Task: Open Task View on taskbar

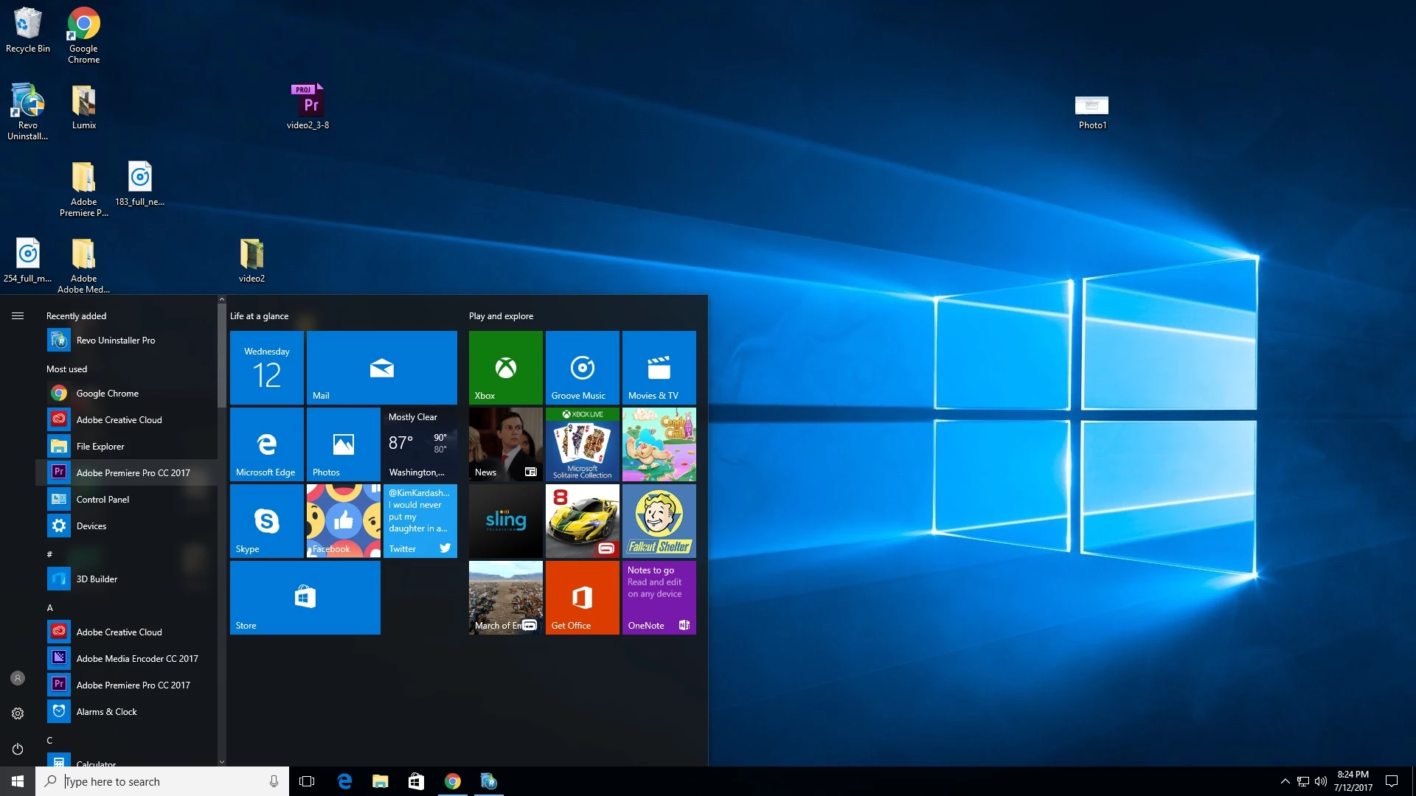Action: 307,781
